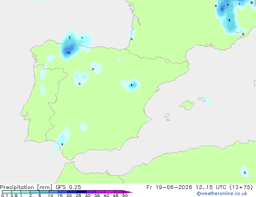Select the 5–10 mm legend swatch

(x=44, y=192)
